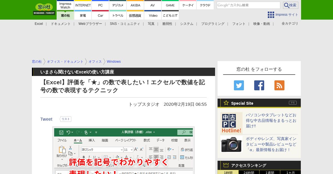This screenshot has height=174, width=333.
Task: Open the GAME tab
Action: [x=170, y=5]
